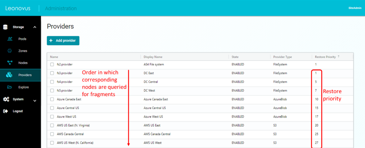Click the Storage database icon
This screenshot has width=365, height=148.
5,27
